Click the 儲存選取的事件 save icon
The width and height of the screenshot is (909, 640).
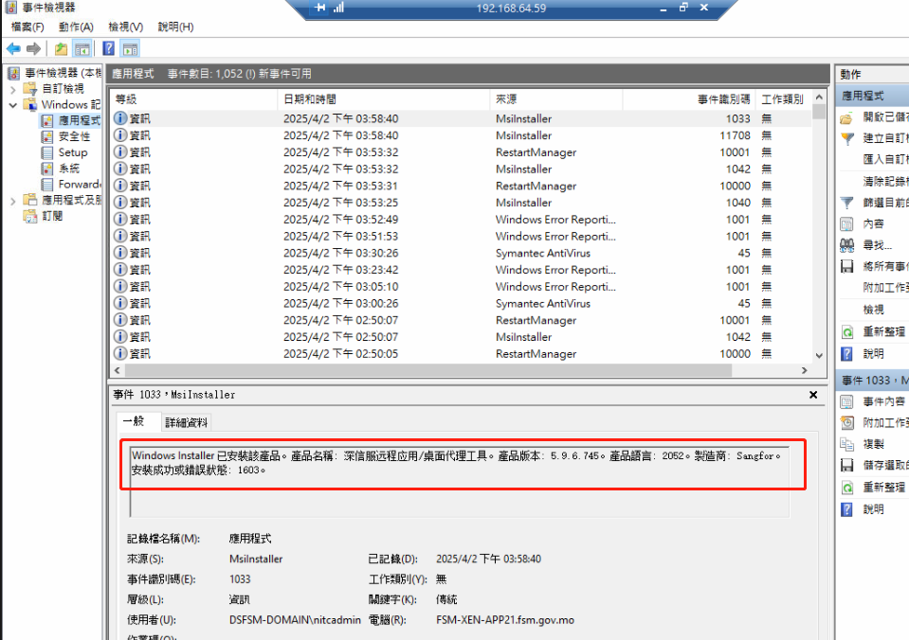(846, 465)
